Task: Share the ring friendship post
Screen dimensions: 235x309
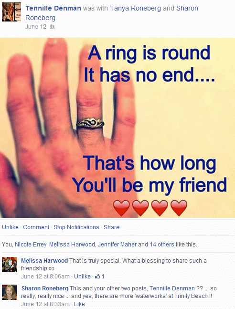Action: pos(111,227)
